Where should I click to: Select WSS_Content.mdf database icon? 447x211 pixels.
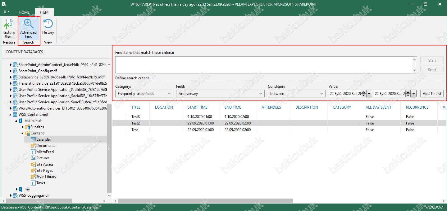point(15,115)
